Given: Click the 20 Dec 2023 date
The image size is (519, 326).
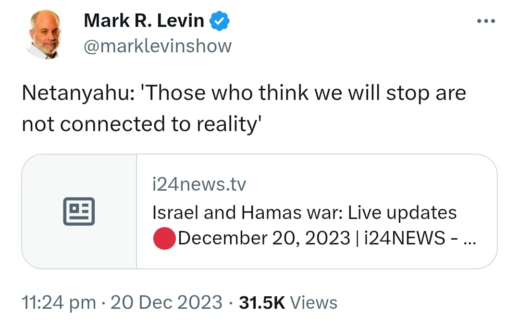Looking at the screenshot, I should 166,302.
